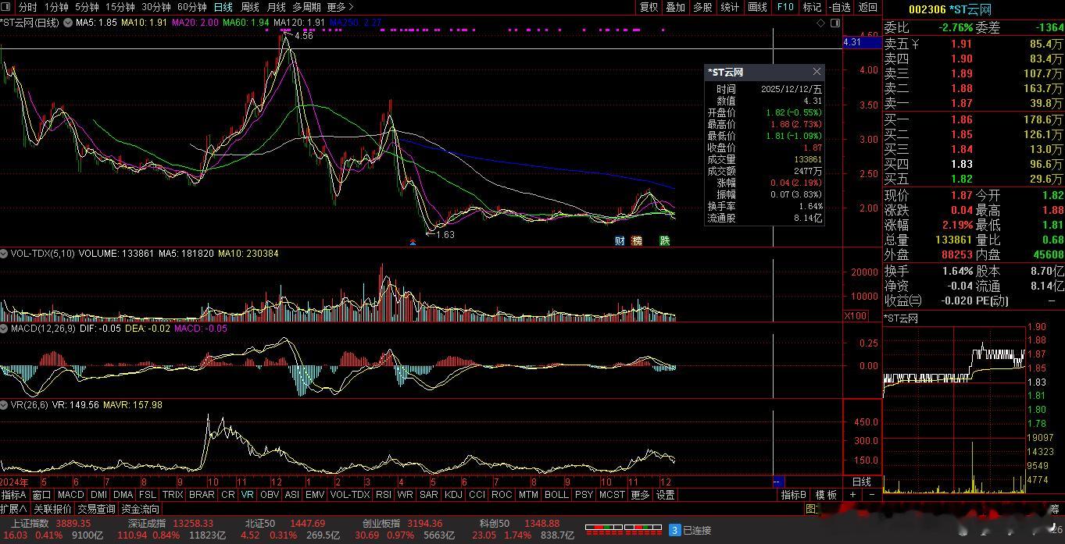Switch to the 周线 weekly chart
Image resolution: width=1065 pixels, height=544 pixels.
(x=249, y=7)
